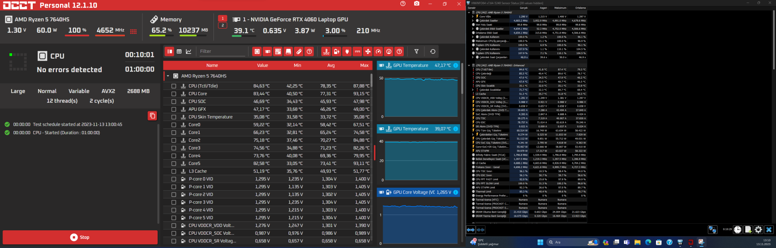Click the funnel filter icon in OCCT toolbar
The width and height of the screenshot is (776, 248).
416,52
